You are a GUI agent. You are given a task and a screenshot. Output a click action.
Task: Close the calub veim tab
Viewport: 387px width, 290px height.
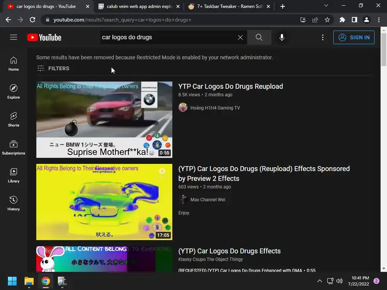click(178, 6)
